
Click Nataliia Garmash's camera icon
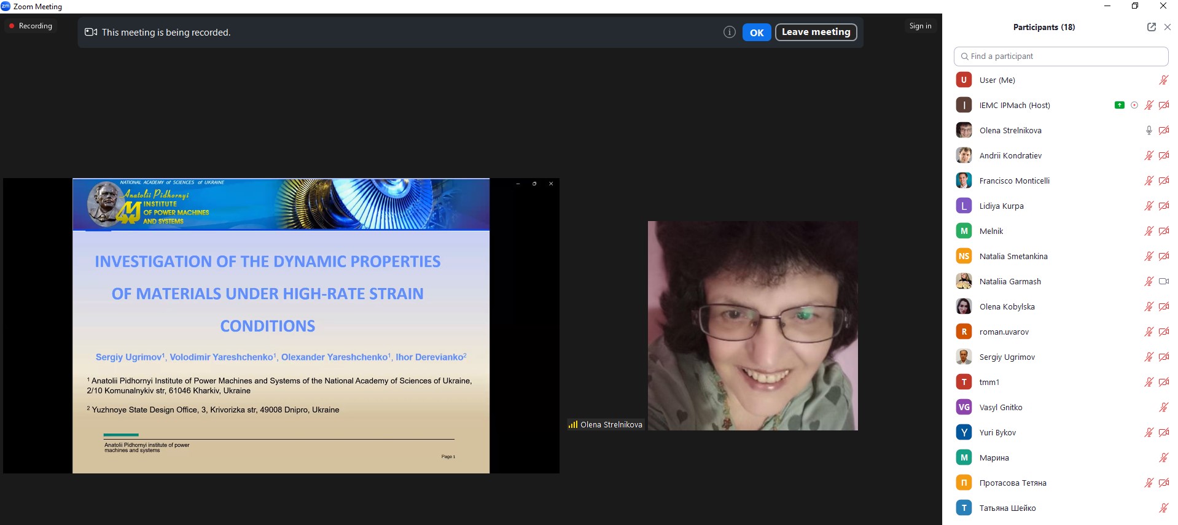pos(1163,281)
